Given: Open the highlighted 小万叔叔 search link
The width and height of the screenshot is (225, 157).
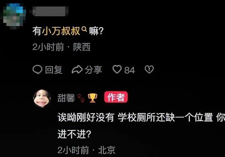Looking at the screenshot, I should pos(61,31).
